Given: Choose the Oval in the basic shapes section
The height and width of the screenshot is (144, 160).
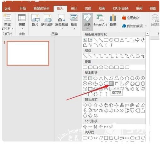Looking at the screenshot, I should 96,78.
